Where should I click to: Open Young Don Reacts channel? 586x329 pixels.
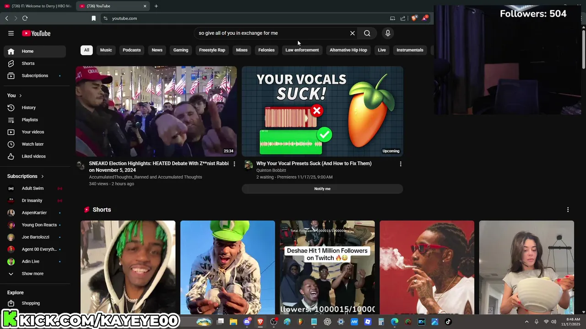[x=35, y=225]
